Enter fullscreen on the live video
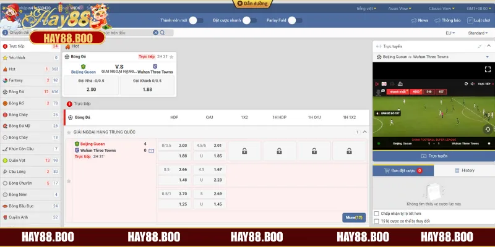 [x=488, y=69]
